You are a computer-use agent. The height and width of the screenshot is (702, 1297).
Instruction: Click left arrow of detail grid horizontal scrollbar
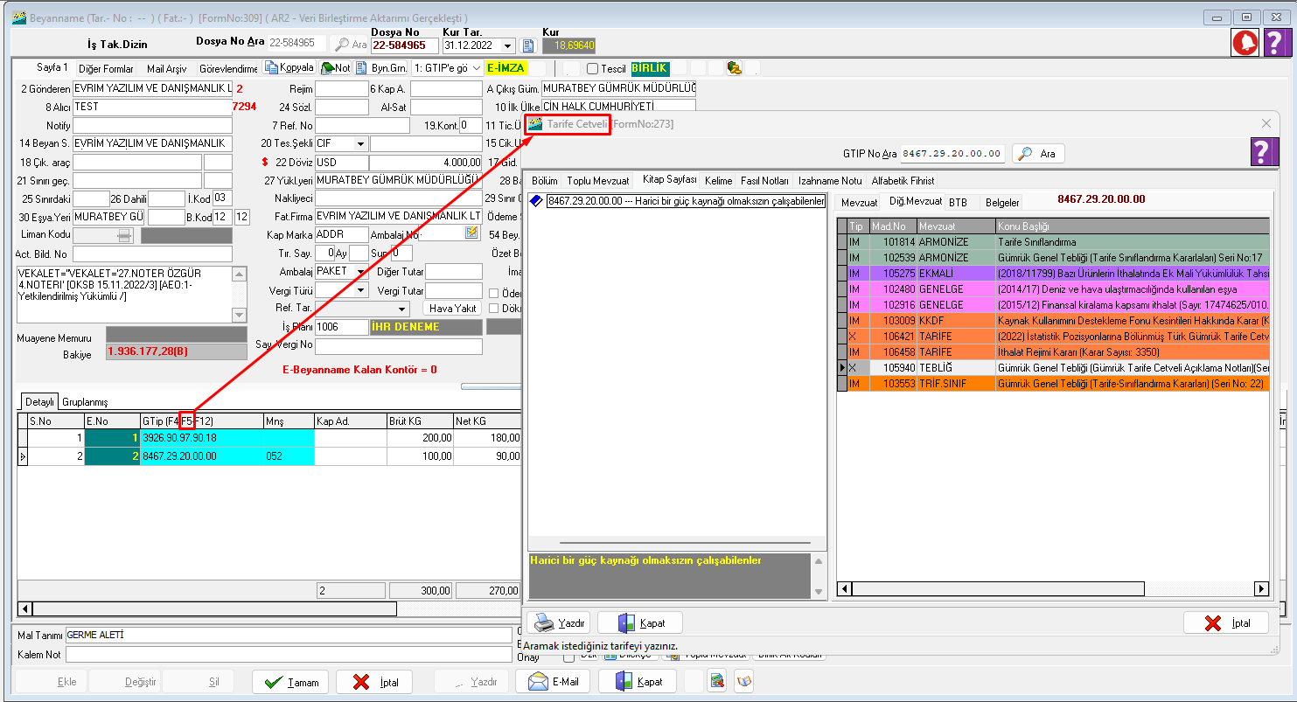[24, 608]
